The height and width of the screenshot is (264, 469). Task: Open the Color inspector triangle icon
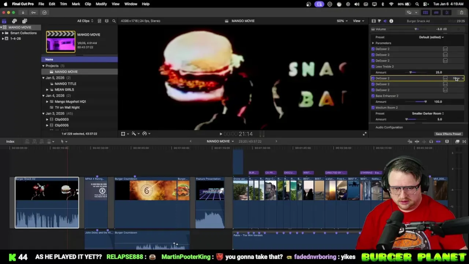coord(379,21)
